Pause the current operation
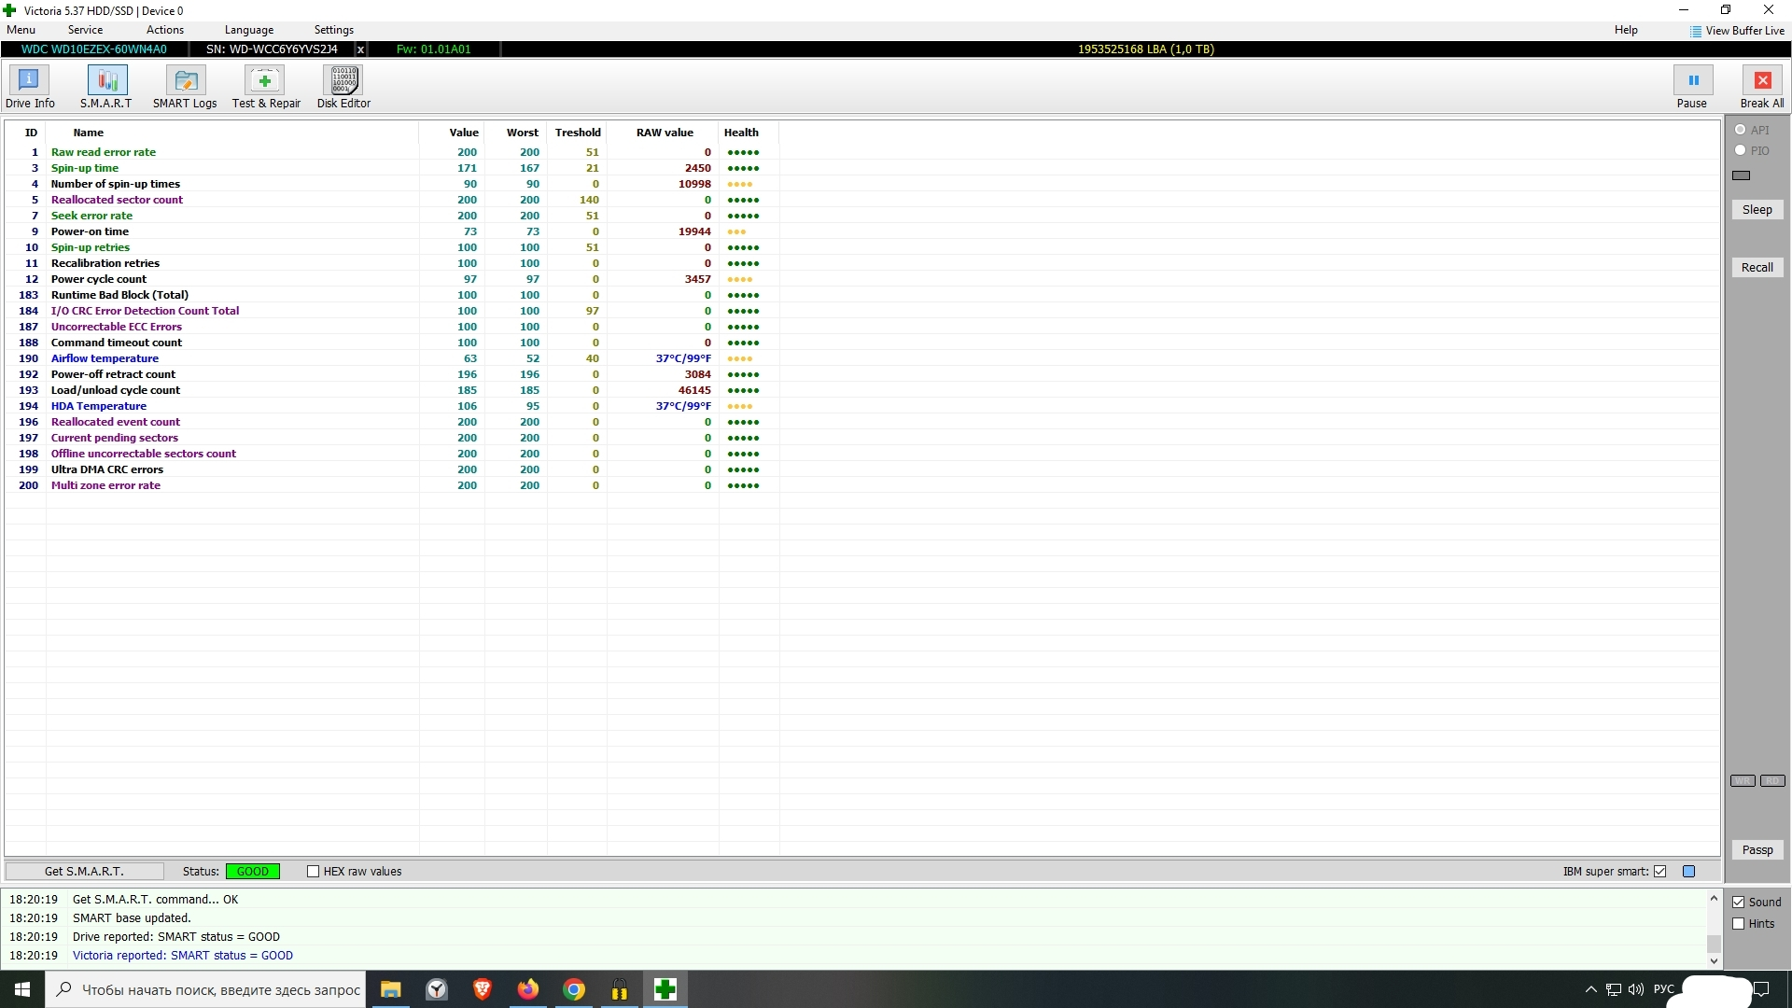The width and height of the screenshot is (1792, 1008). (1692, 87)
